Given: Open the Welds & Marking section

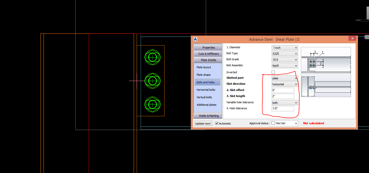Looking at the screenshot, I should pyautogui.click(x=208, y=115).
